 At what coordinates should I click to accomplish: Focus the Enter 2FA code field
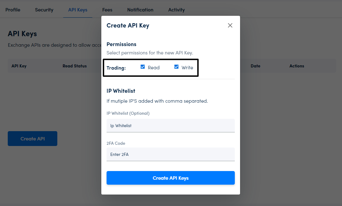[x=170, y=154]
